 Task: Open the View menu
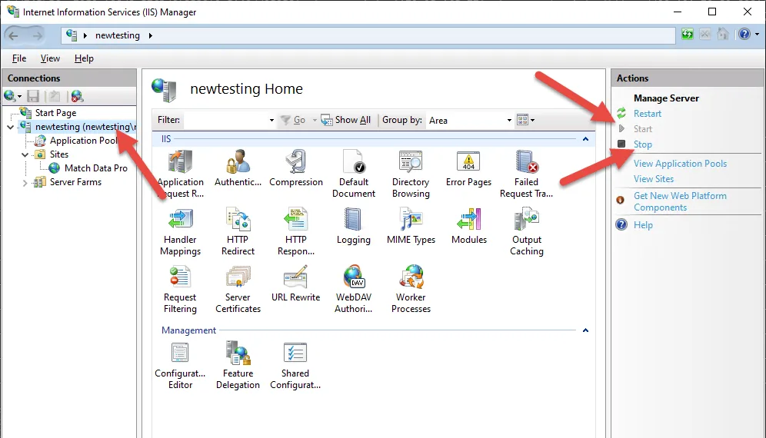[50, 58]
